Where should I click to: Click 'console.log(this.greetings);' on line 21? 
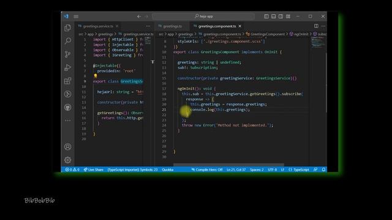point(220,109)
